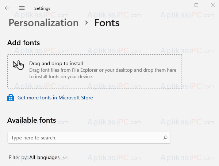Close the Settings window

pyautogui.click(x=213, y=5)
